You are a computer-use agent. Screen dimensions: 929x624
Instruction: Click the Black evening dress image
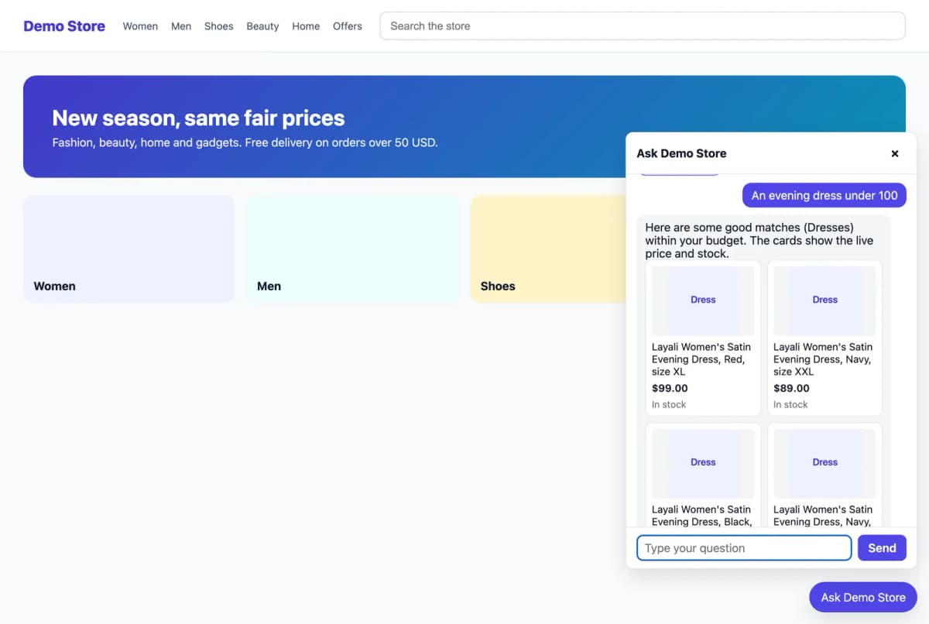coord(703,462)
